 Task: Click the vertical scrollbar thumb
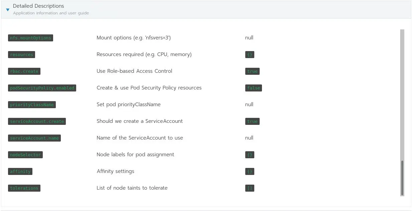pos(402,178)
